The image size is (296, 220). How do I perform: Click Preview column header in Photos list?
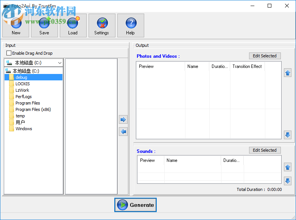[160, 66]
